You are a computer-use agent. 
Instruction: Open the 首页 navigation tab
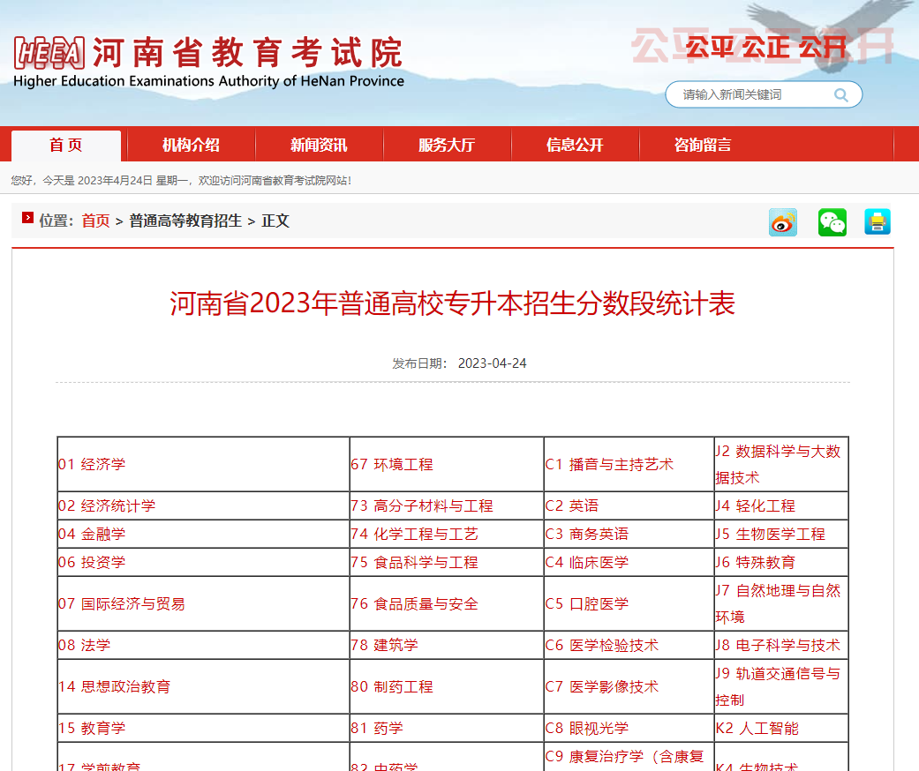(x=66, y=146)
